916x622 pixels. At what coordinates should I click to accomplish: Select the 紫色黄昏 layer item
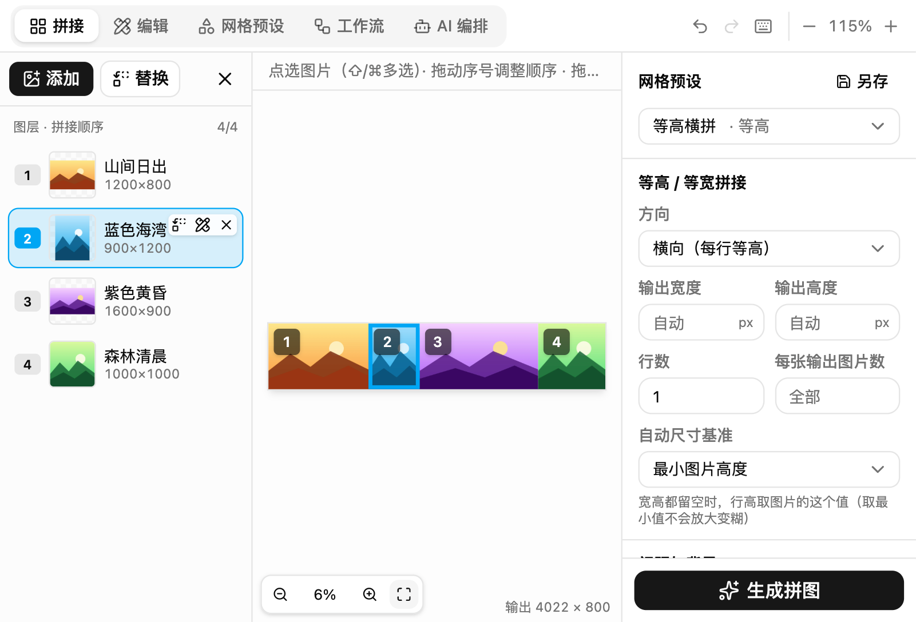(126, 301)
